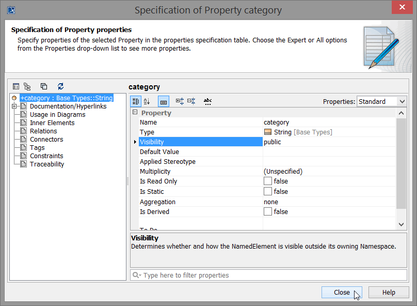The width and height of the screenshot is (417, 306).
Task: Click the filter properties search field
Action: (x=268, y=276)
